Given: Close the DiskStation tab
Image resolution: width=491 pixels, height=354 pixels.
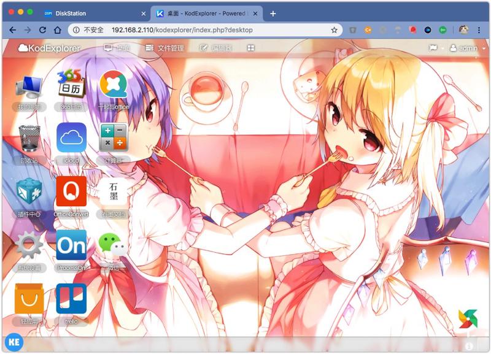Looking at the screenshot, I should (144, 13).
